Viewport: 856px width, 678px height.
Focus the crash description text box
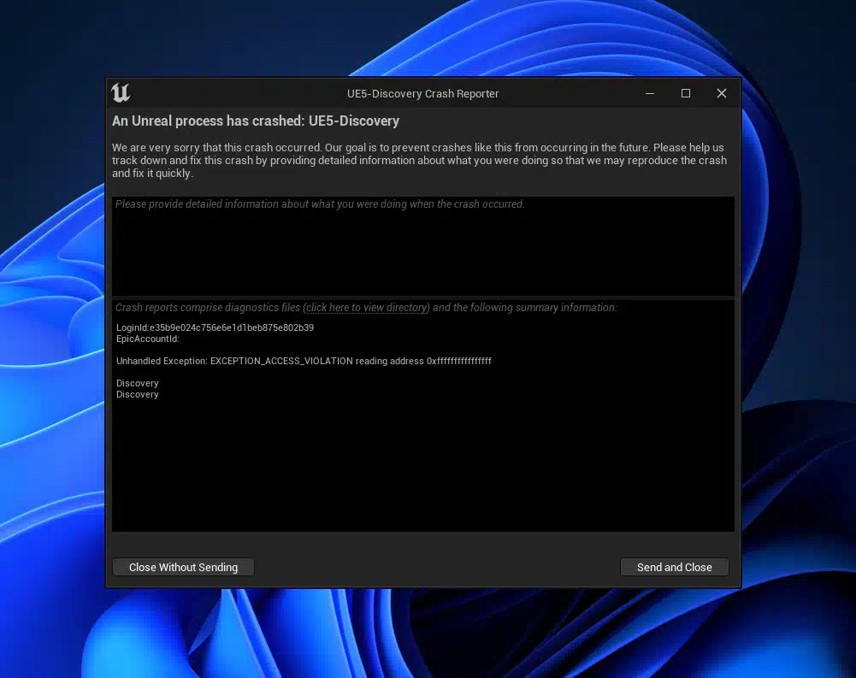[423, 246]
